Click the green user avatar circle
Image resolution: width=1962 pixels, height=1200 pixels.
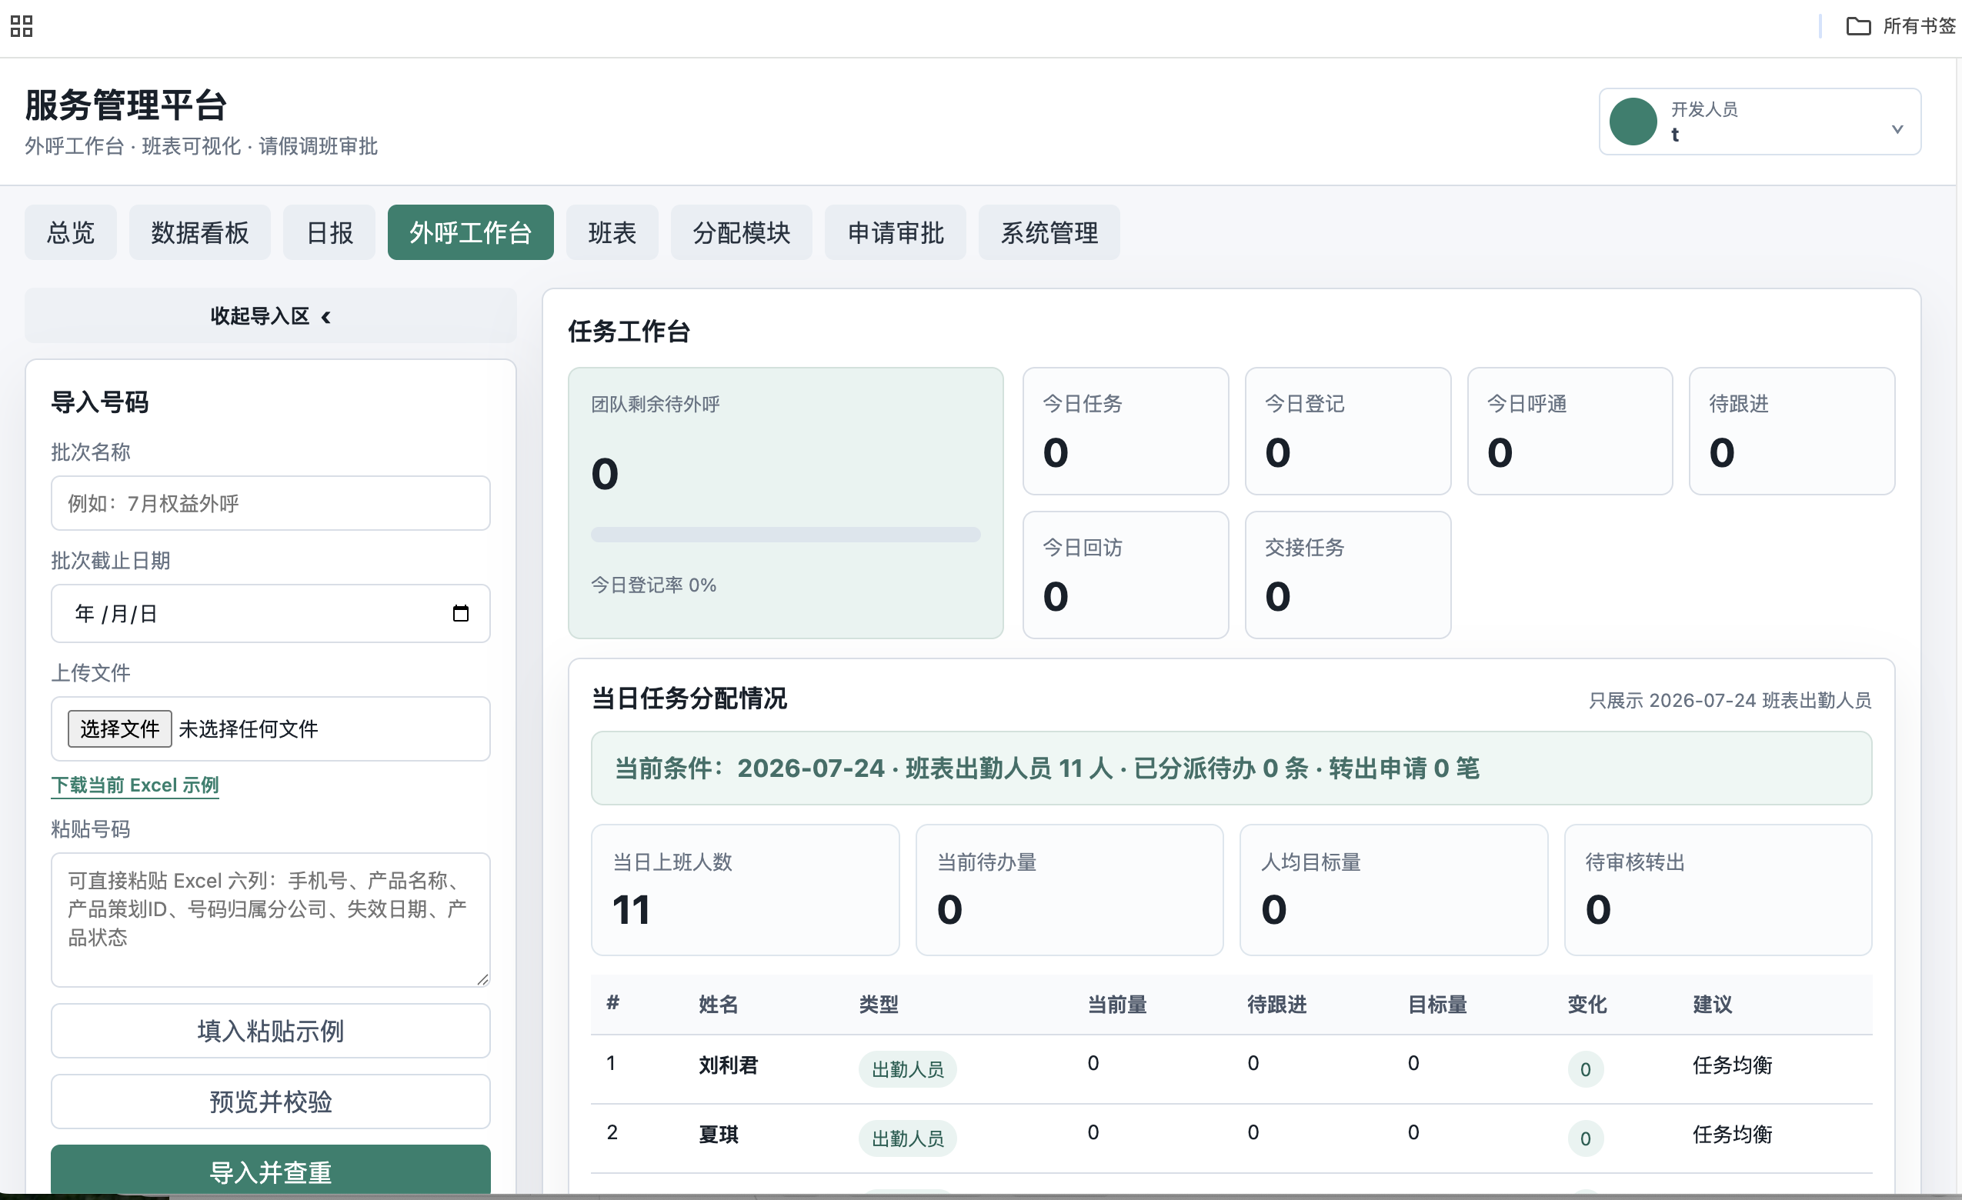[1633, 122]
